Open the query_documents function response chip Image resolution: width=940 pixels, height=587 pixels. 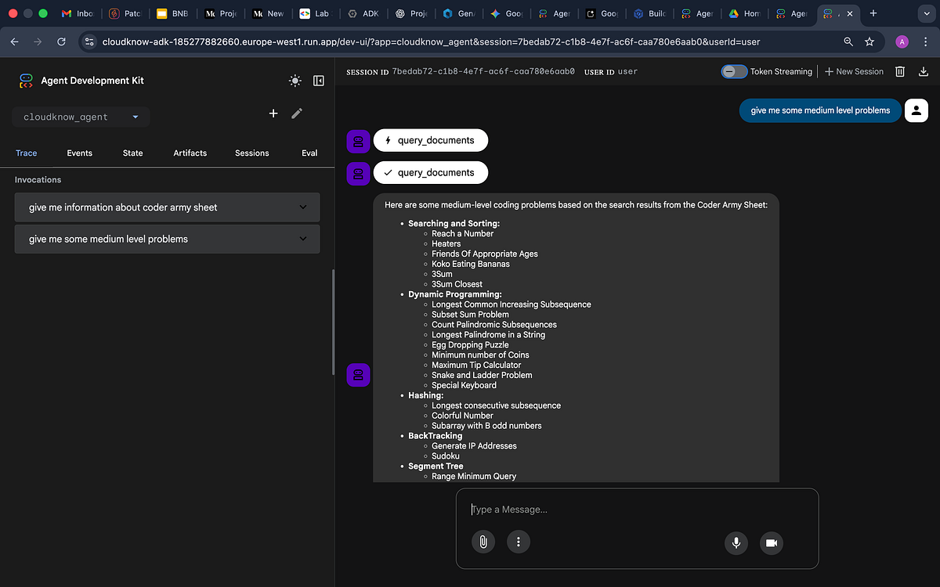(x=431, y=173)
